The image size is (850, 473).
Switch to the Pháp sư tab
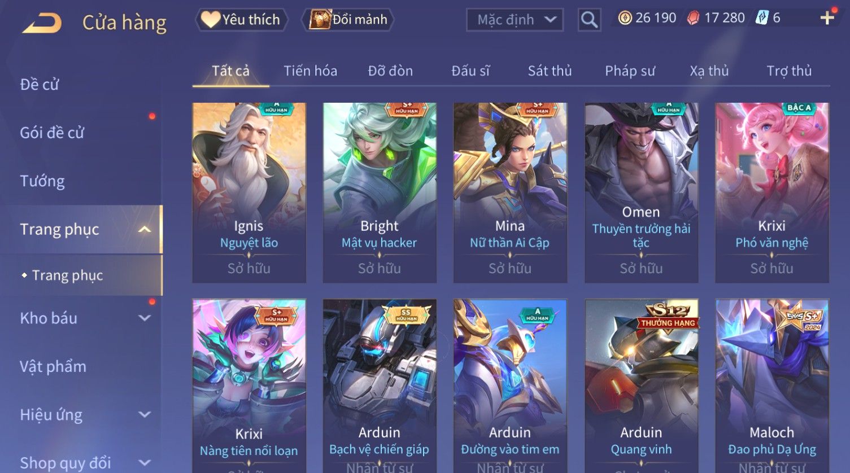tap(630, 71)
